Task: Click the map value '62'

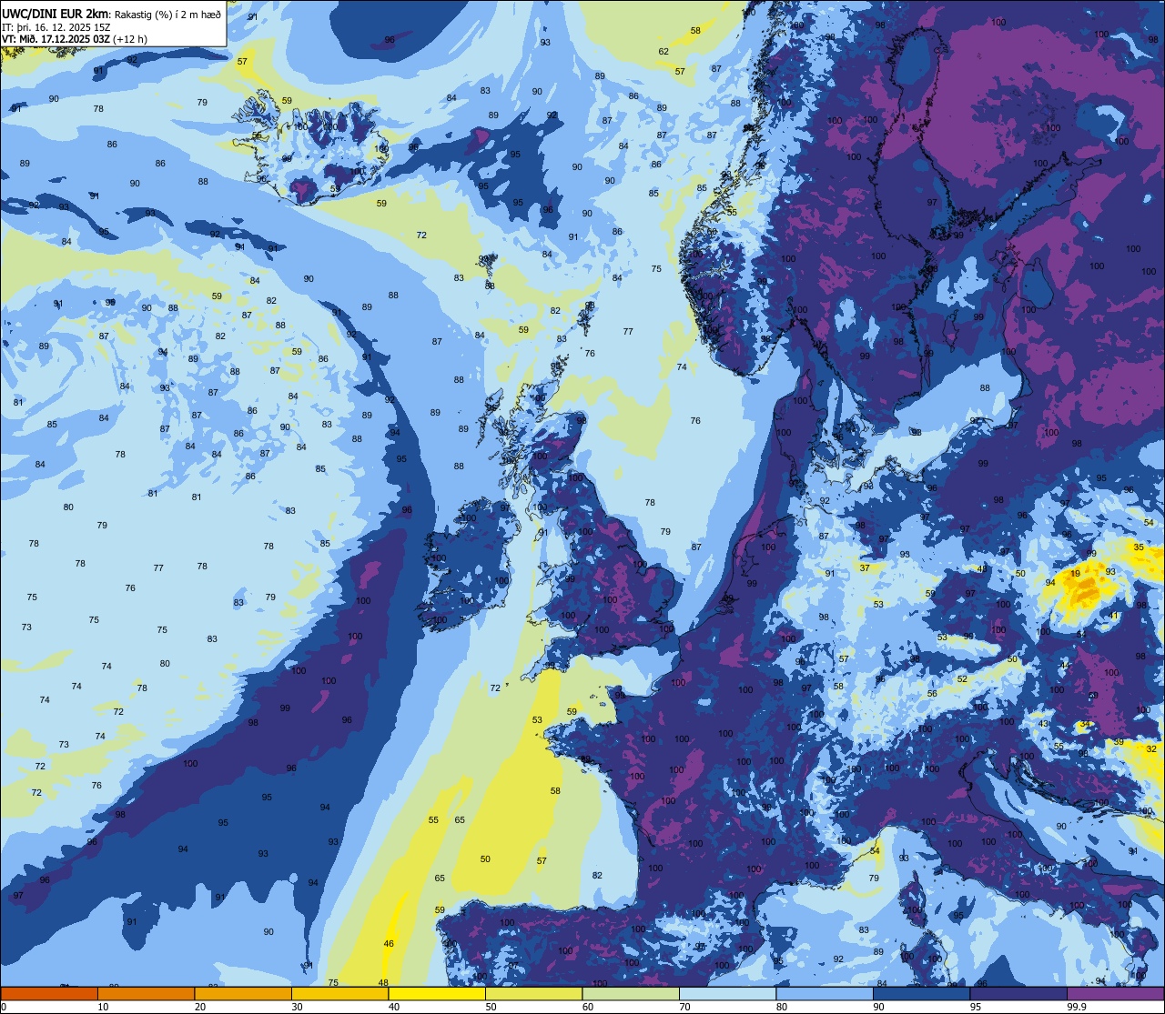Action: (664, 52)
